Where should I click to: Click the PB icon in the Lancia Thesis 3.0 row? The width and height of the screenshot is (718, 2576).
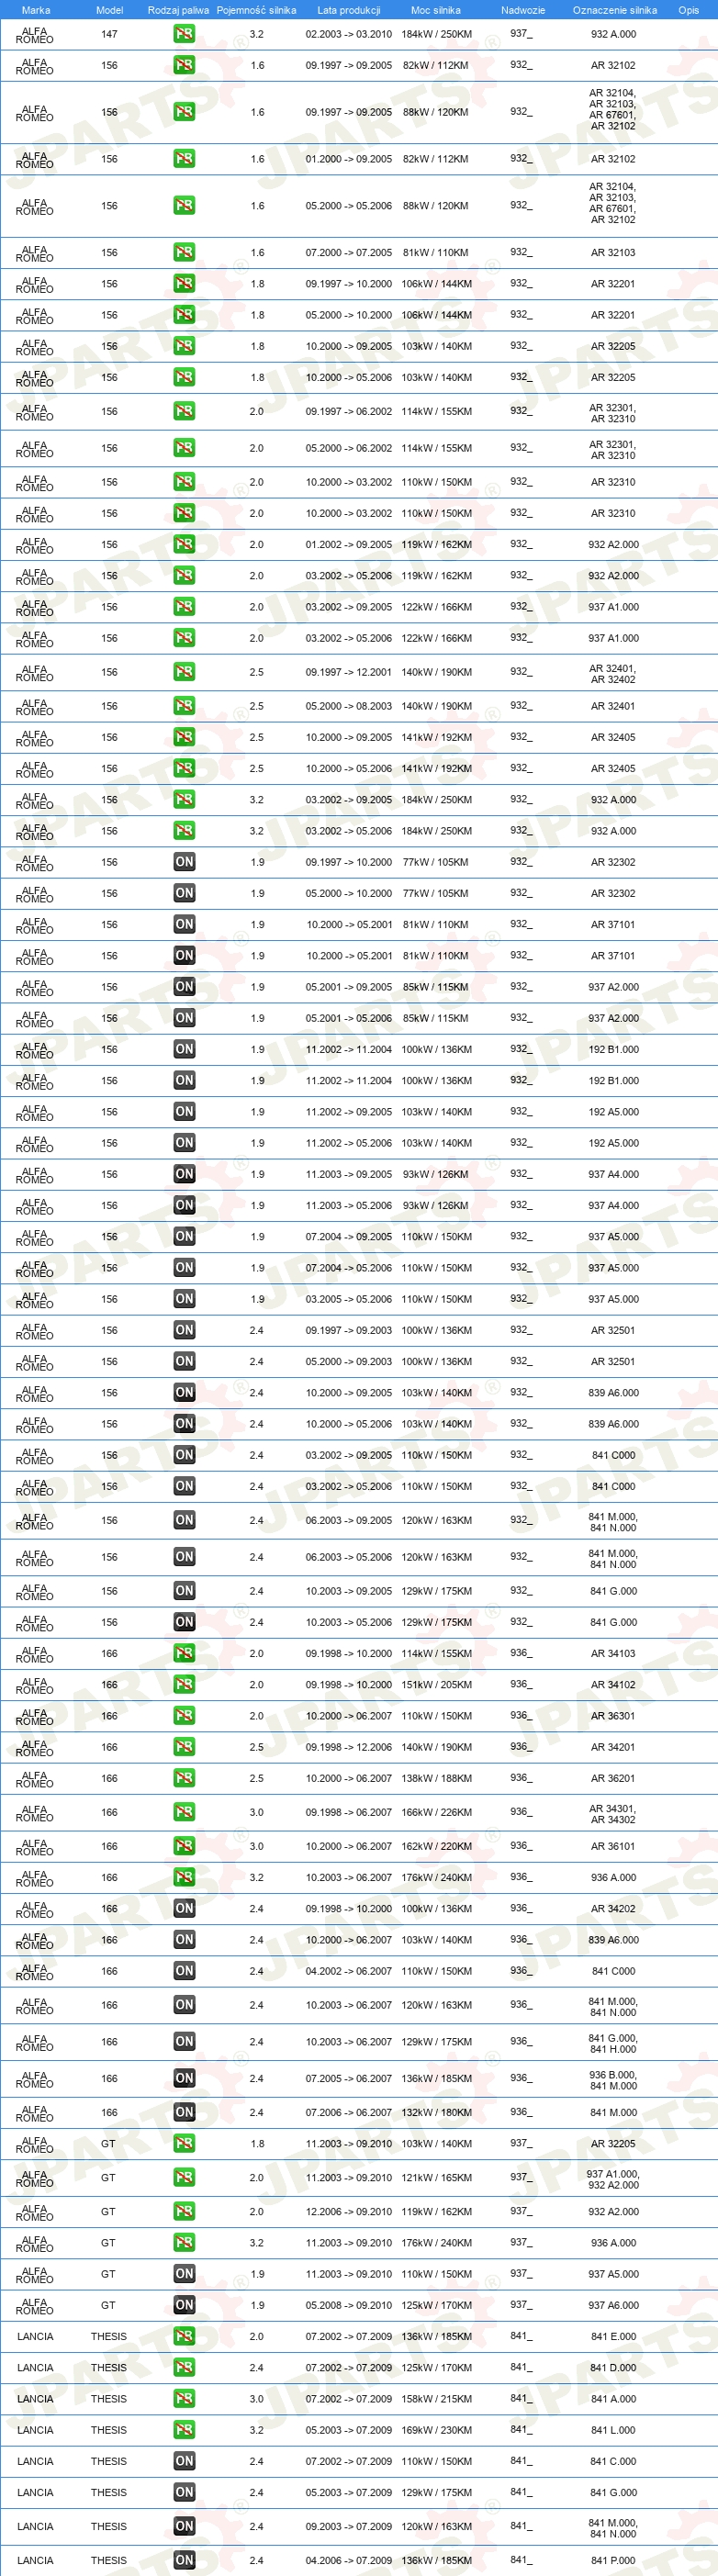point(184,2399)
